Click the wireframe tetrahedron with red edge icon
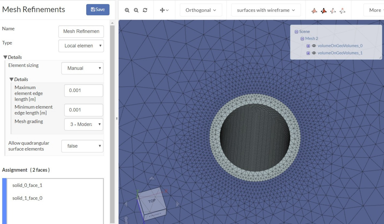This screenshot has width=384, height=224. pos(333,10)
